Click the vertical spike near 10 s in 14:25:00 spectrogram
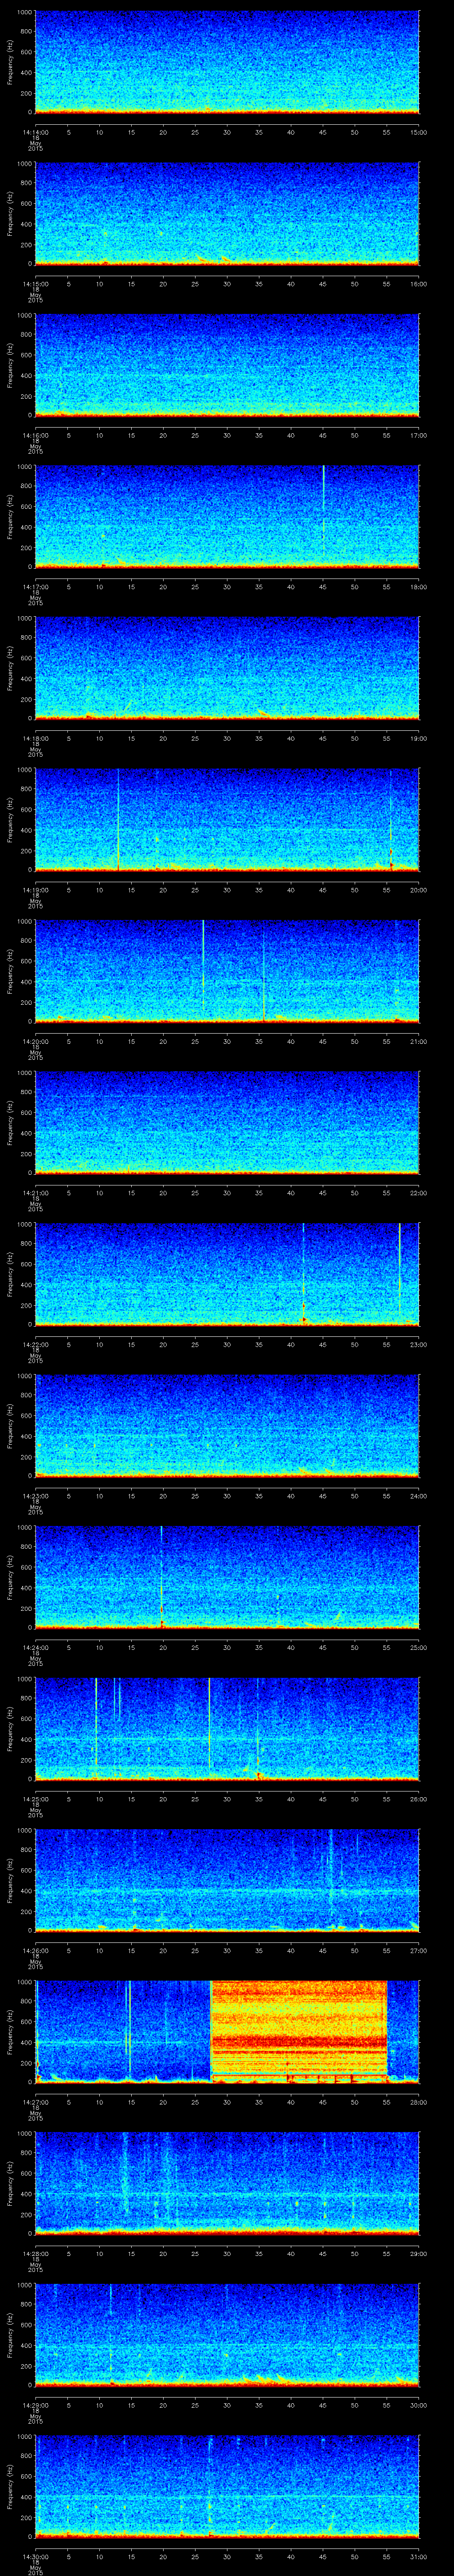The width and height of the screenshot is (454, 2576). (96, 1723)
